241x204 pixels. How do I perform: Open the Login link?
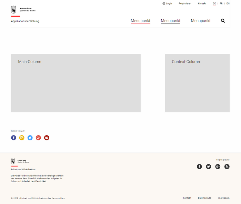pyautogui.click(x=169, y=3)
